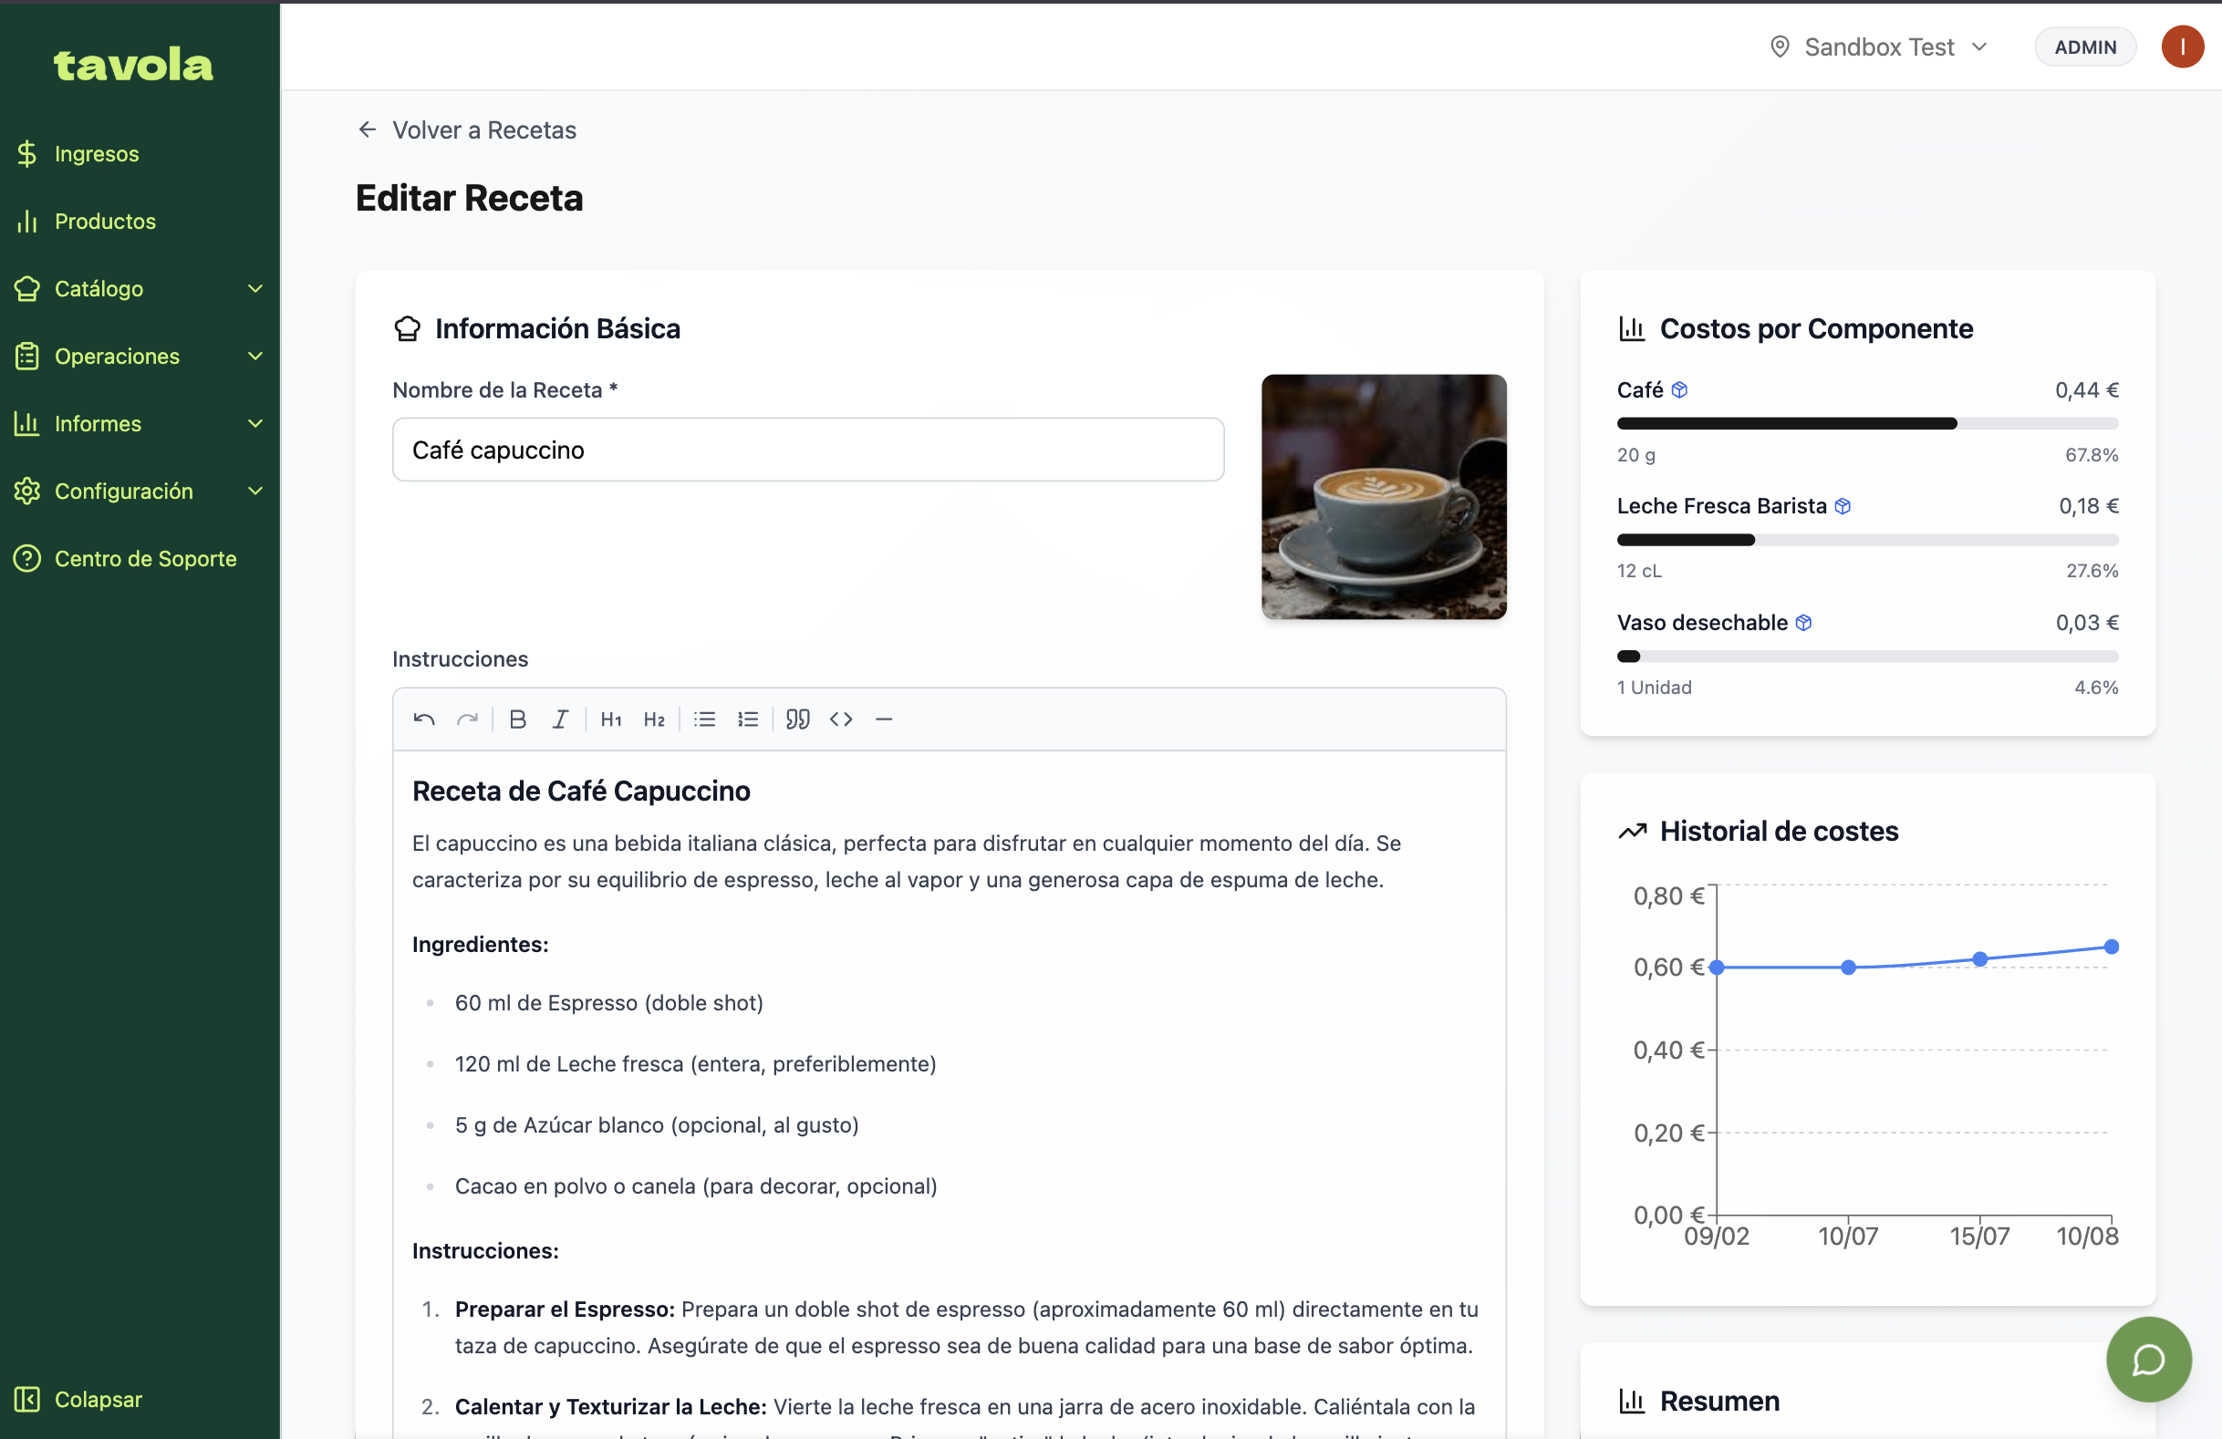Click the 10/07 data point on chart
This screenshot has height=1439, width=2222.
1848,968
